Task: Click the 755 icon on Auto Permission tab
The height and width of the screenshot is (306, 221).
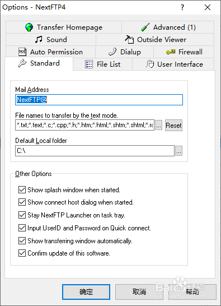Action: [x=22, y=52]
